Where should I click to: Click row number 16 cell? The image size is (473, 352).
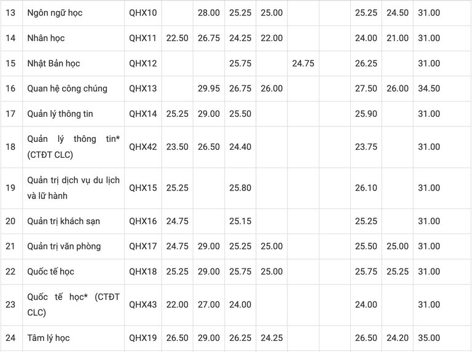[10, 88]
